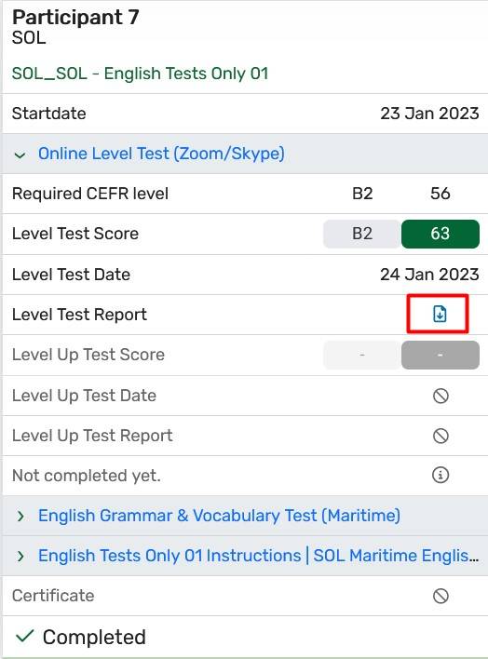Open Online Level Test (Zoom/Skype) link
Viewport: 488px width, 659px height.
161,154
